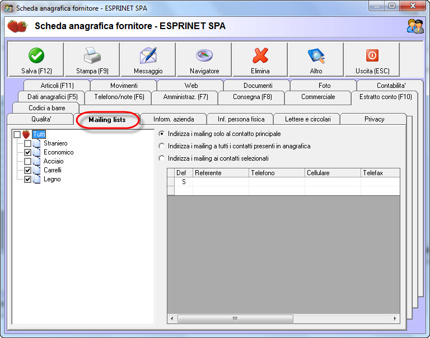
Task: Switch to Lettere e circolari tab
Action: click(308, 119)
